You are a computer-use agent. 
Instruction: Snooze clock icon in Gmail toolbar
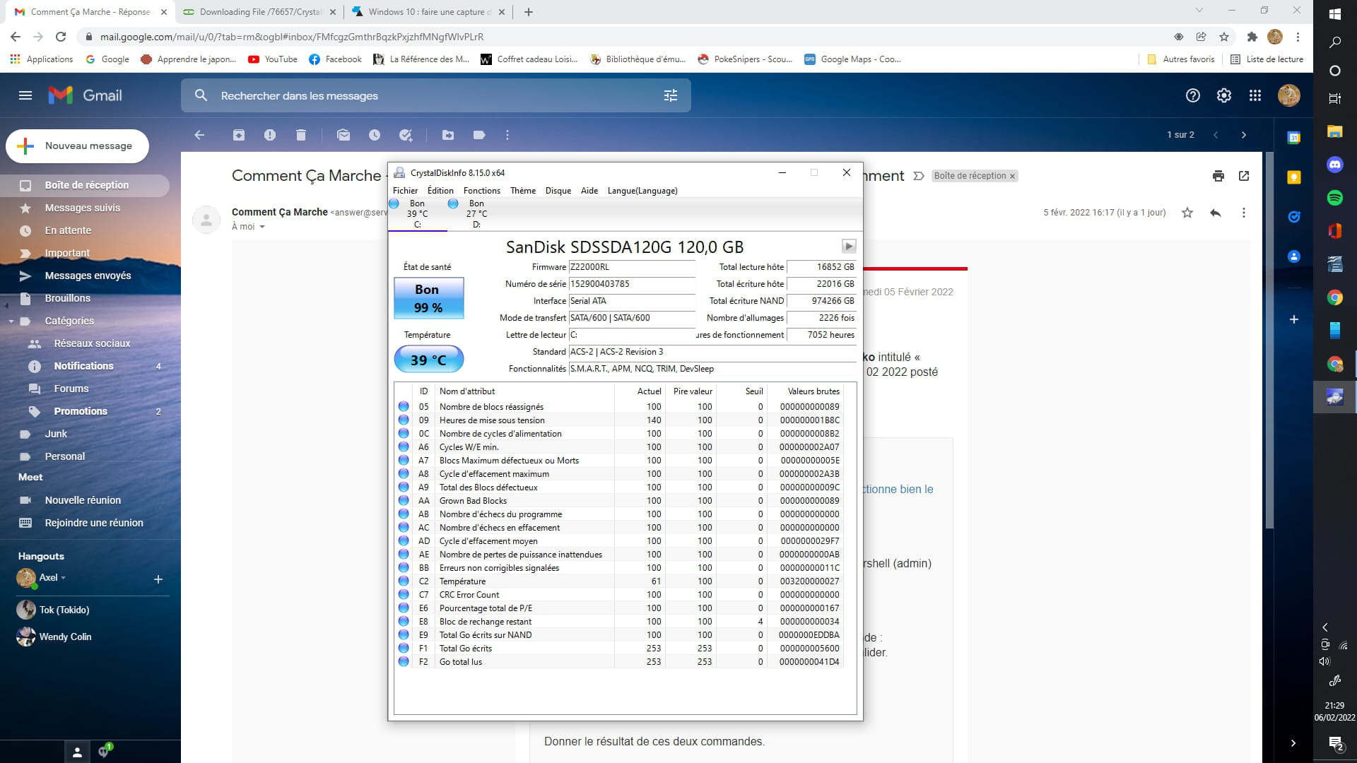pyautogui.click(x=375, y=135)
